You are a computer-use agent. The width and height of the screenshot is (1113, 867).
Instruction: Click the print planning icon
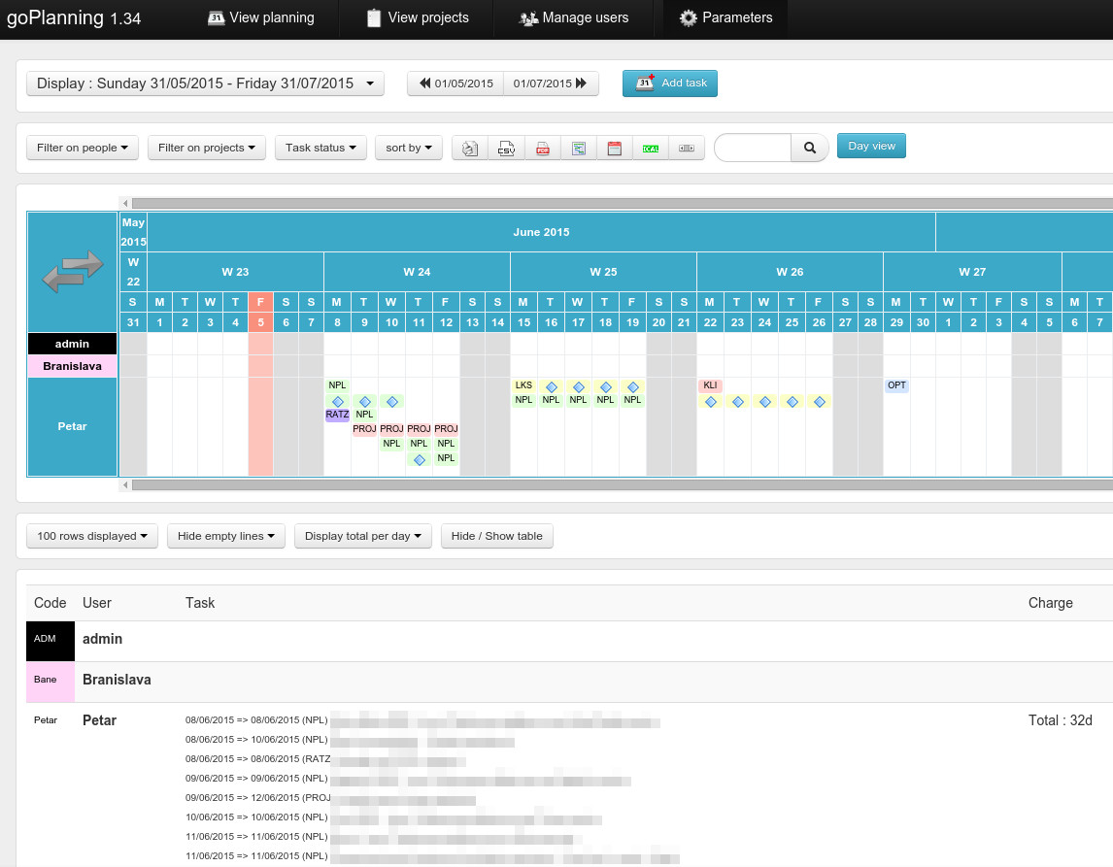pyautogui.click(x=470, y=148)
